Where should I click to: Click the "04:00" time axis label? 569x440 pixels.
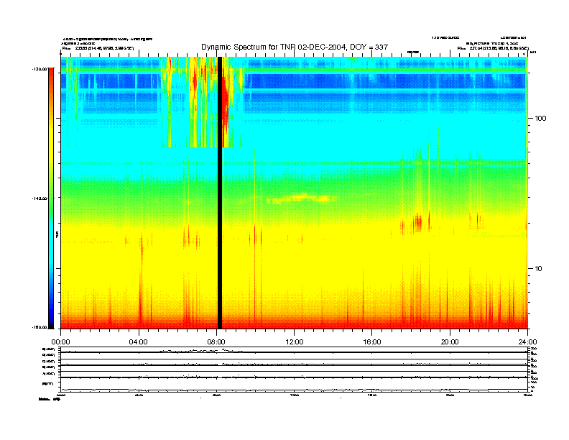[139, 342]
